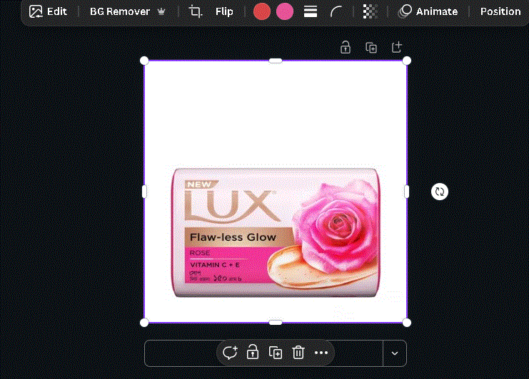Click the rotate handle beside the image

click(440, 192)
